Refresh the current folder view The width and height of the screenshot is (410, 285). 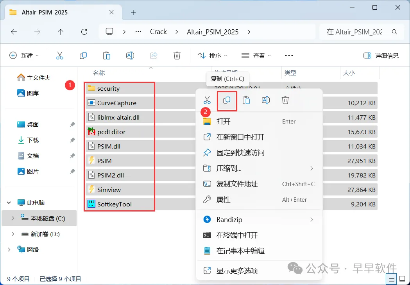(x=84, y=32)
